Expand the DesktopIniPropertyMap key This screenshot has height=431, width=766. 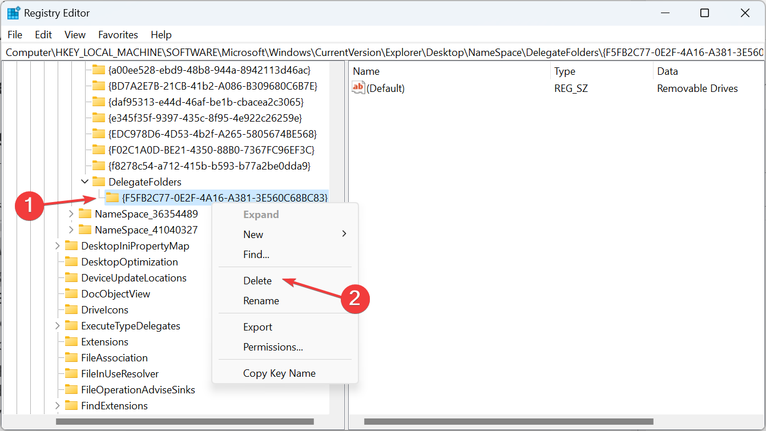pyautogui.click(x=58, y=246)
